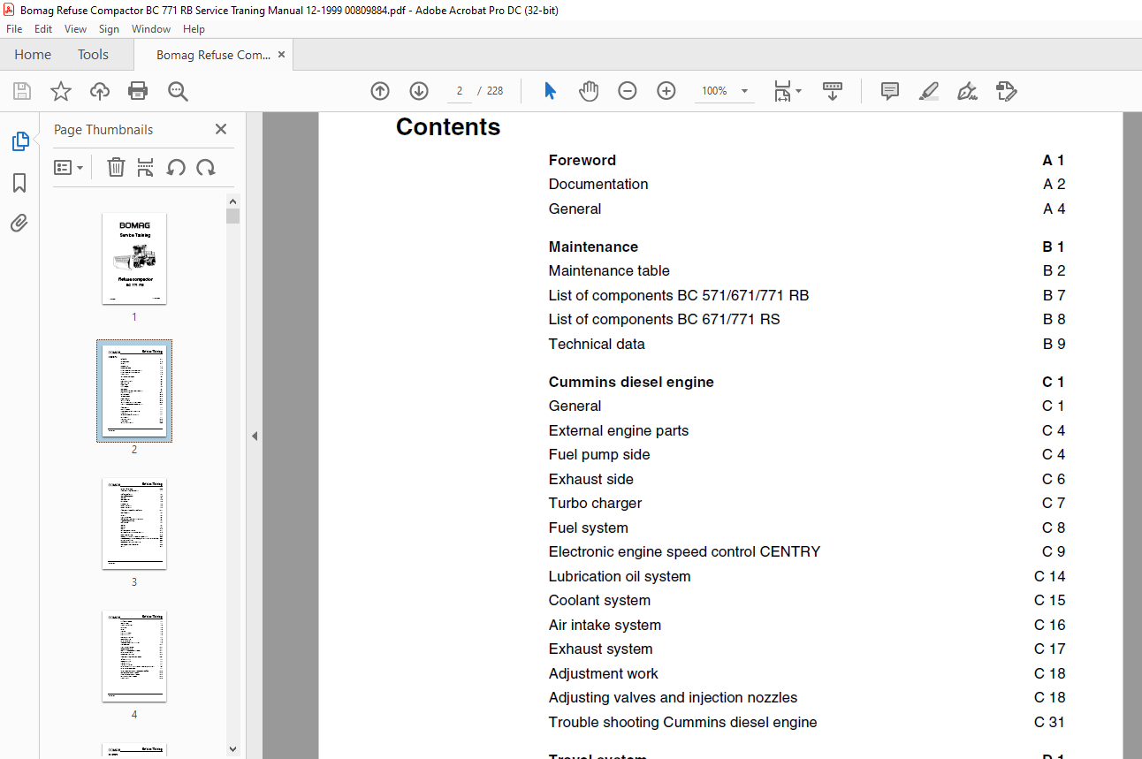Screen dimensions: 1142x759
Task: Click Electronic engine speed control CENTRY entry
Action: 684,551
